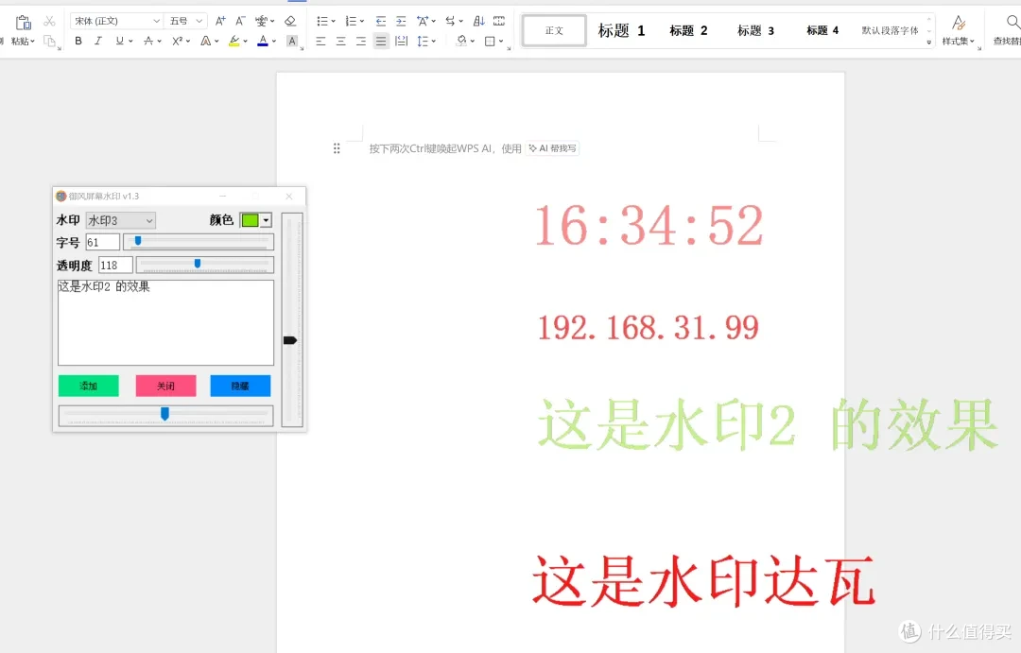Click the Sort A-to-Z icon
The height and width of the screenshot is (653, 1021).
tap(478, 21)
